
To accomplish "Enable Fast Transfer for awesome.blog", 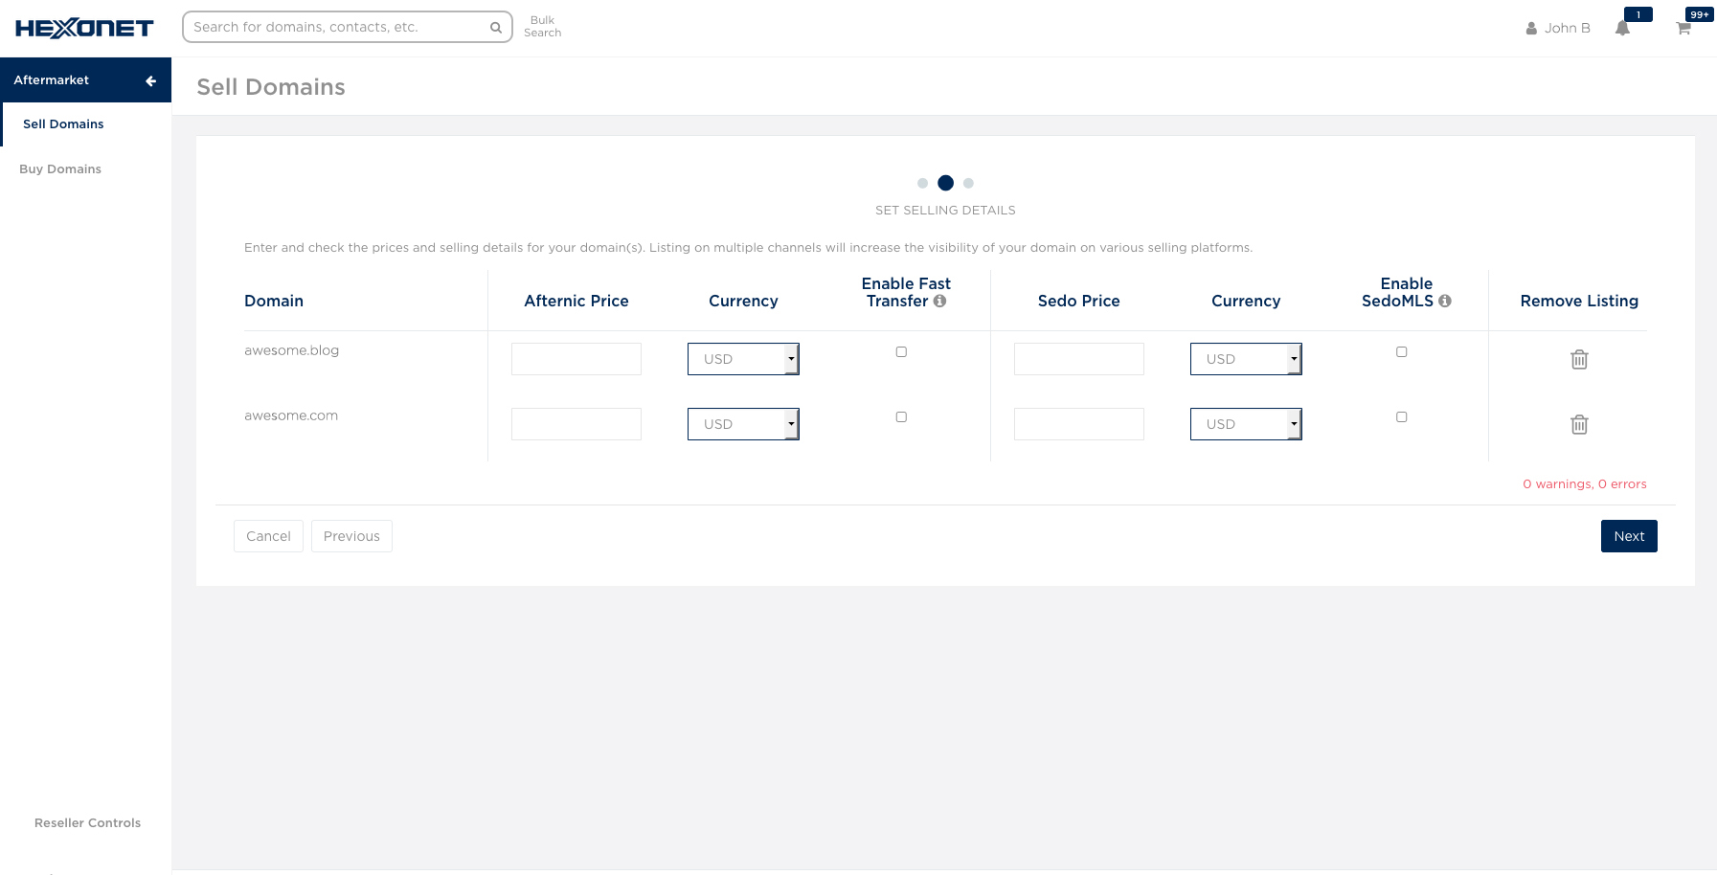I will 901,351.
